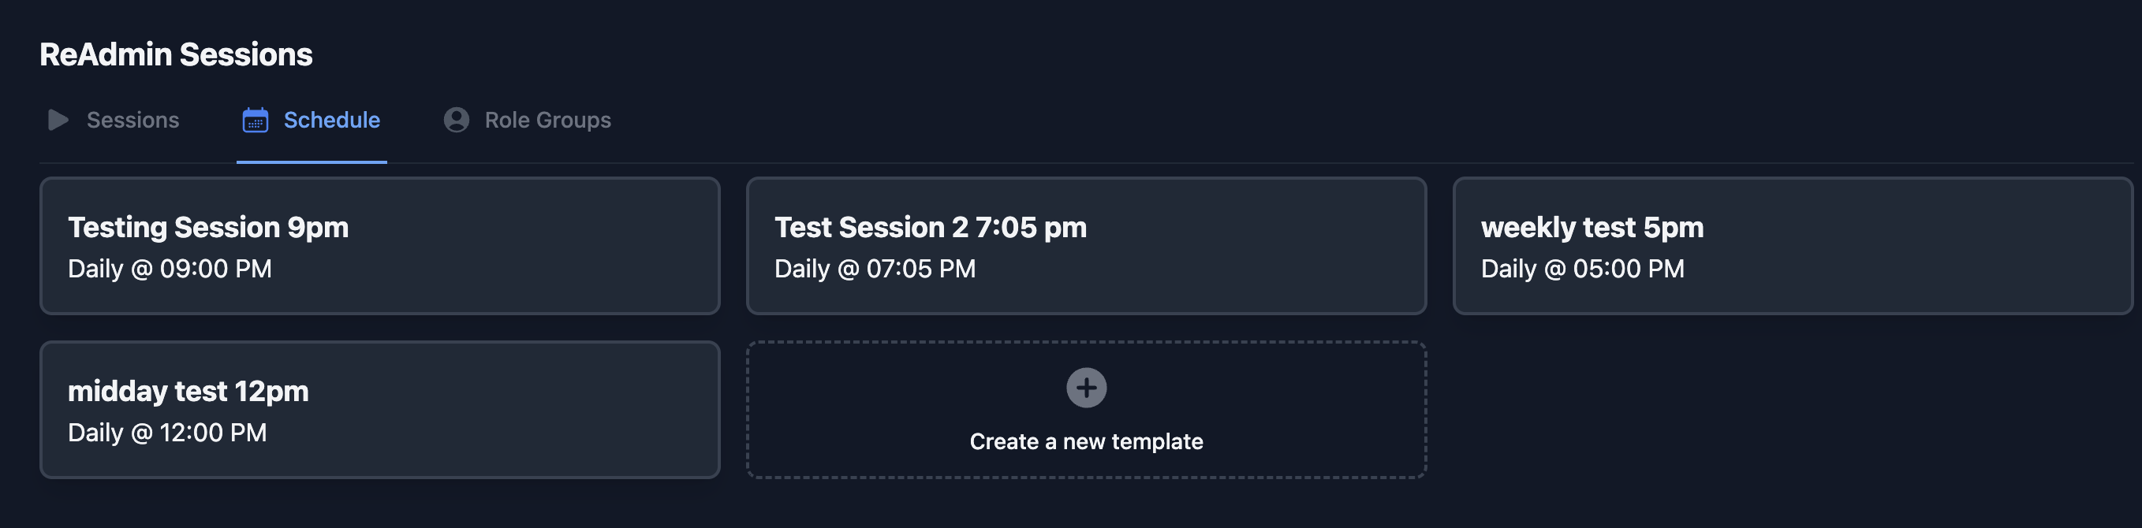
Task: Select the Schedule tab
Action: (x=331, y=120)
